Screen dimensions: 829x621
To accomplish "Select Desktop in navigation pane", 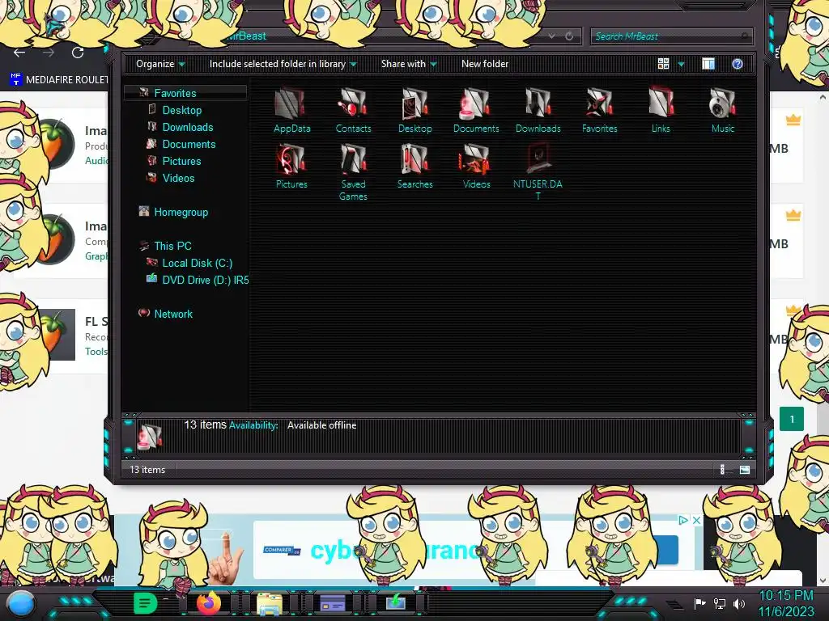I will pyautogui.click(x=182, y=110).
